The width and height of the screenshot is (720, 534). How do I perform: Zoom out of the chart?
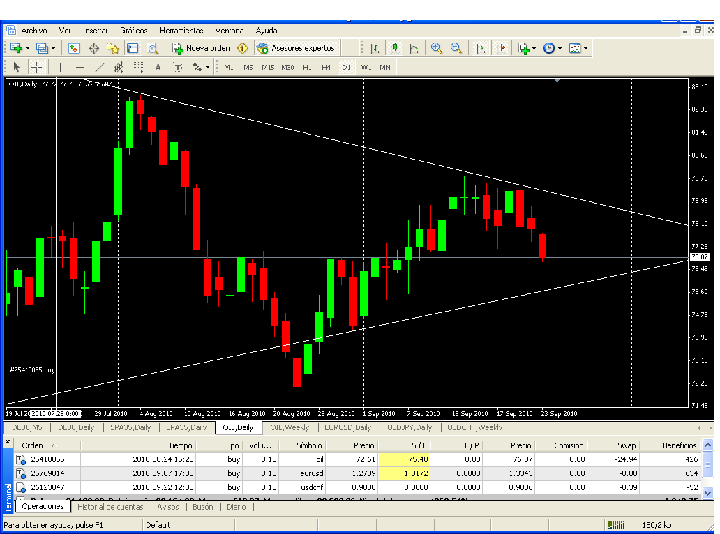[x=456, y=48]
